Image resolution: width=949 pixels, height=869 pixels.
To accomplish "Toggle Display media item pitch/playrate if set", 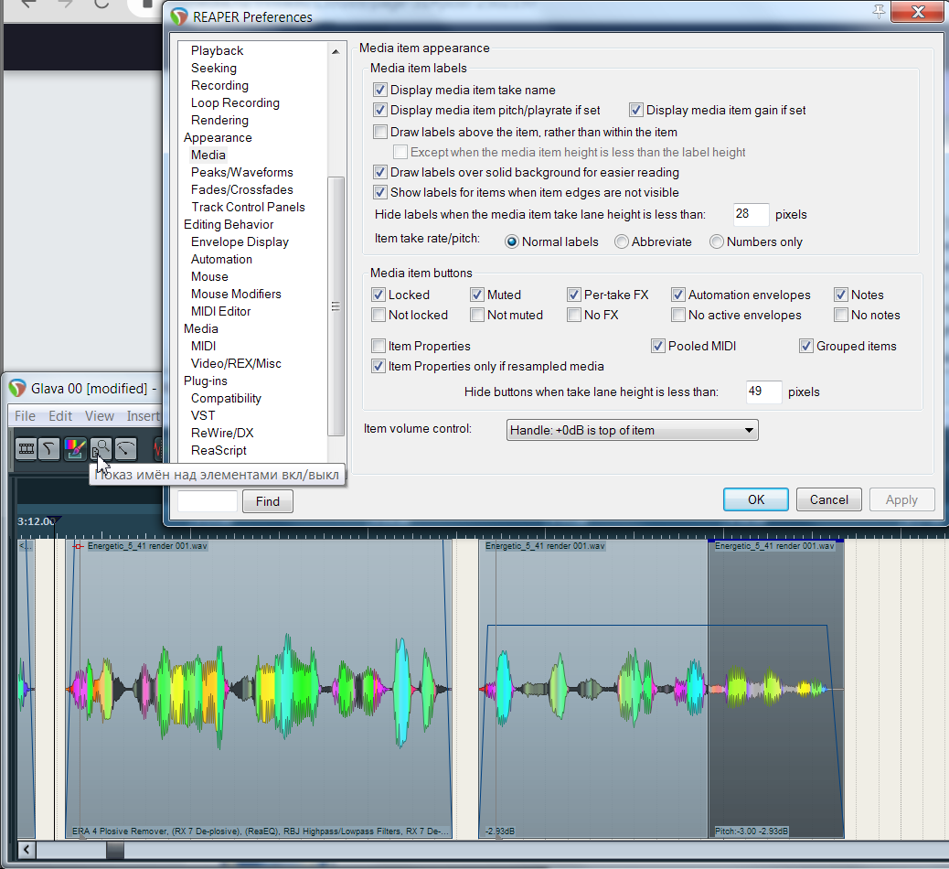I will pyautogui.click(x=380, y=110).
